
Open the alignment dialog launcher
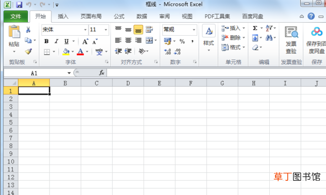(x=156, y=61)
